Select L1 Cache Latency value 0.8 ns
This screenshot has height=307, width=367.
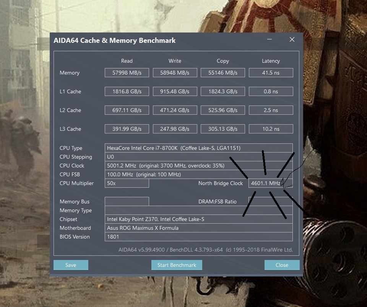(x=271, y=91)
